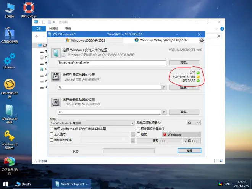Enable 破解 UxTheme.dll checkbox
The width and height of the screenshot is (252, 189).
(x=52, y=129)
